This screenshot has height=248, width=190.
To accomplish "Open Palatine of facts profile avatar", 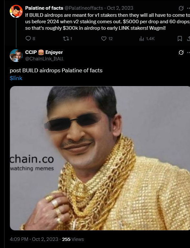I will pos(16,11).
